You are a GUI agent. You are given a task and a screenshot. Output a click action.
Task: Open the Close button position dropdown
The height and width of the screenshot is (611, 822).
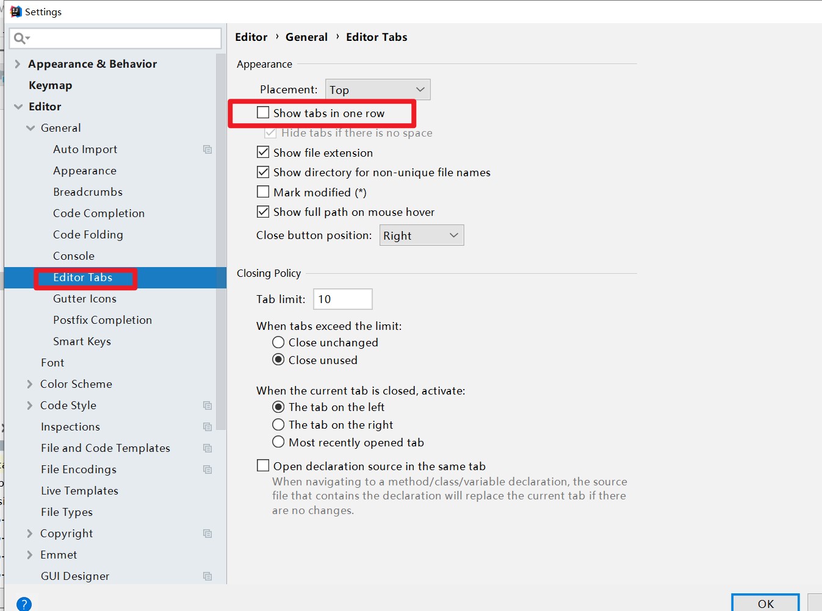pos(421,235)
